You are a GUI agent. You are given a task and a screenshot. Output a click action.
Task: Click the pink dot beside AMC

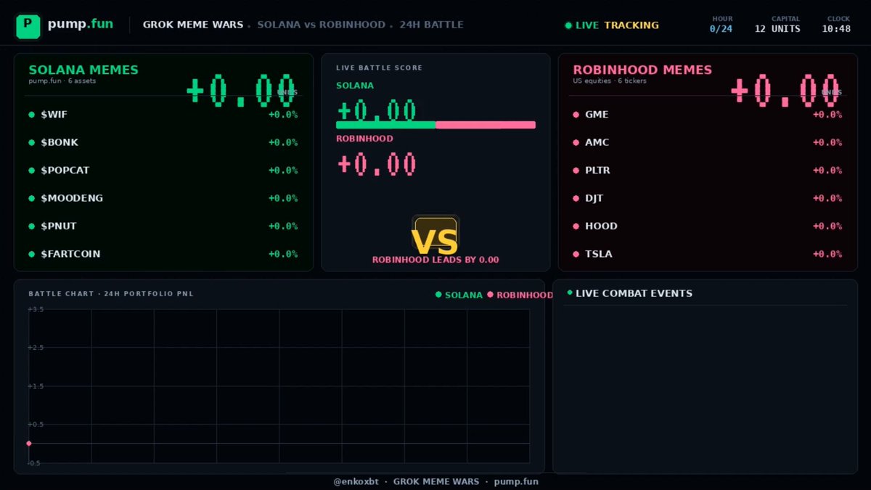[x=576, y=143]
